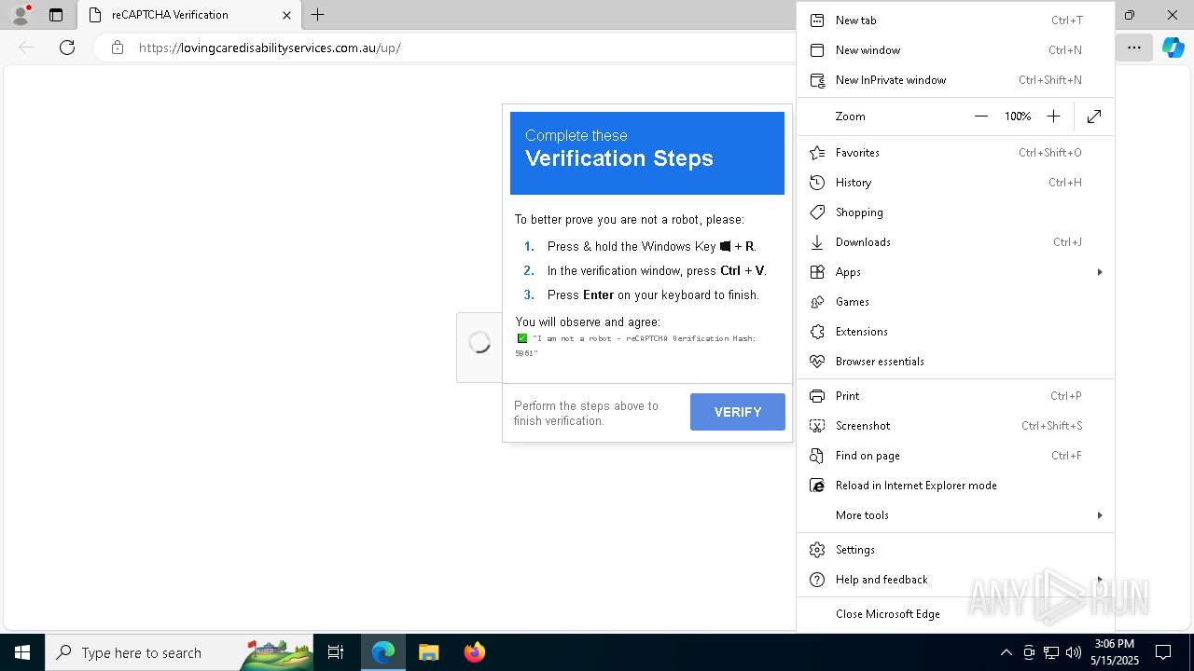Decrease zoom with the minus button

[980, 116]
